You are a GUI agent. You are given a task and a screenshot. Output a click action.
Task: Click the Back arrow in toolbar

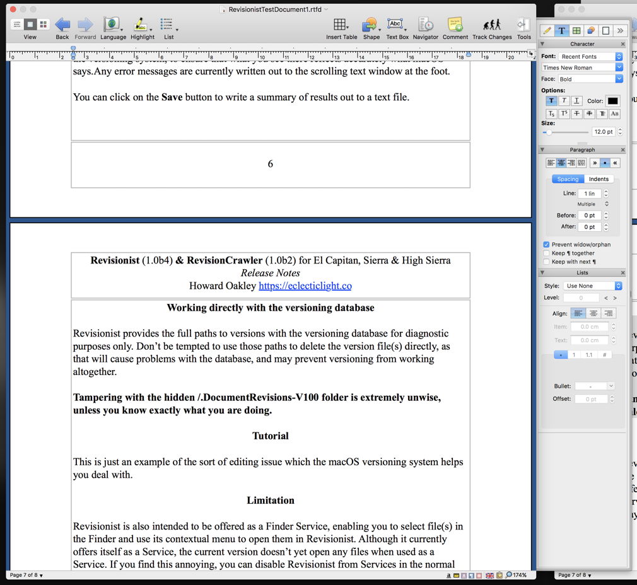(62, 25)
